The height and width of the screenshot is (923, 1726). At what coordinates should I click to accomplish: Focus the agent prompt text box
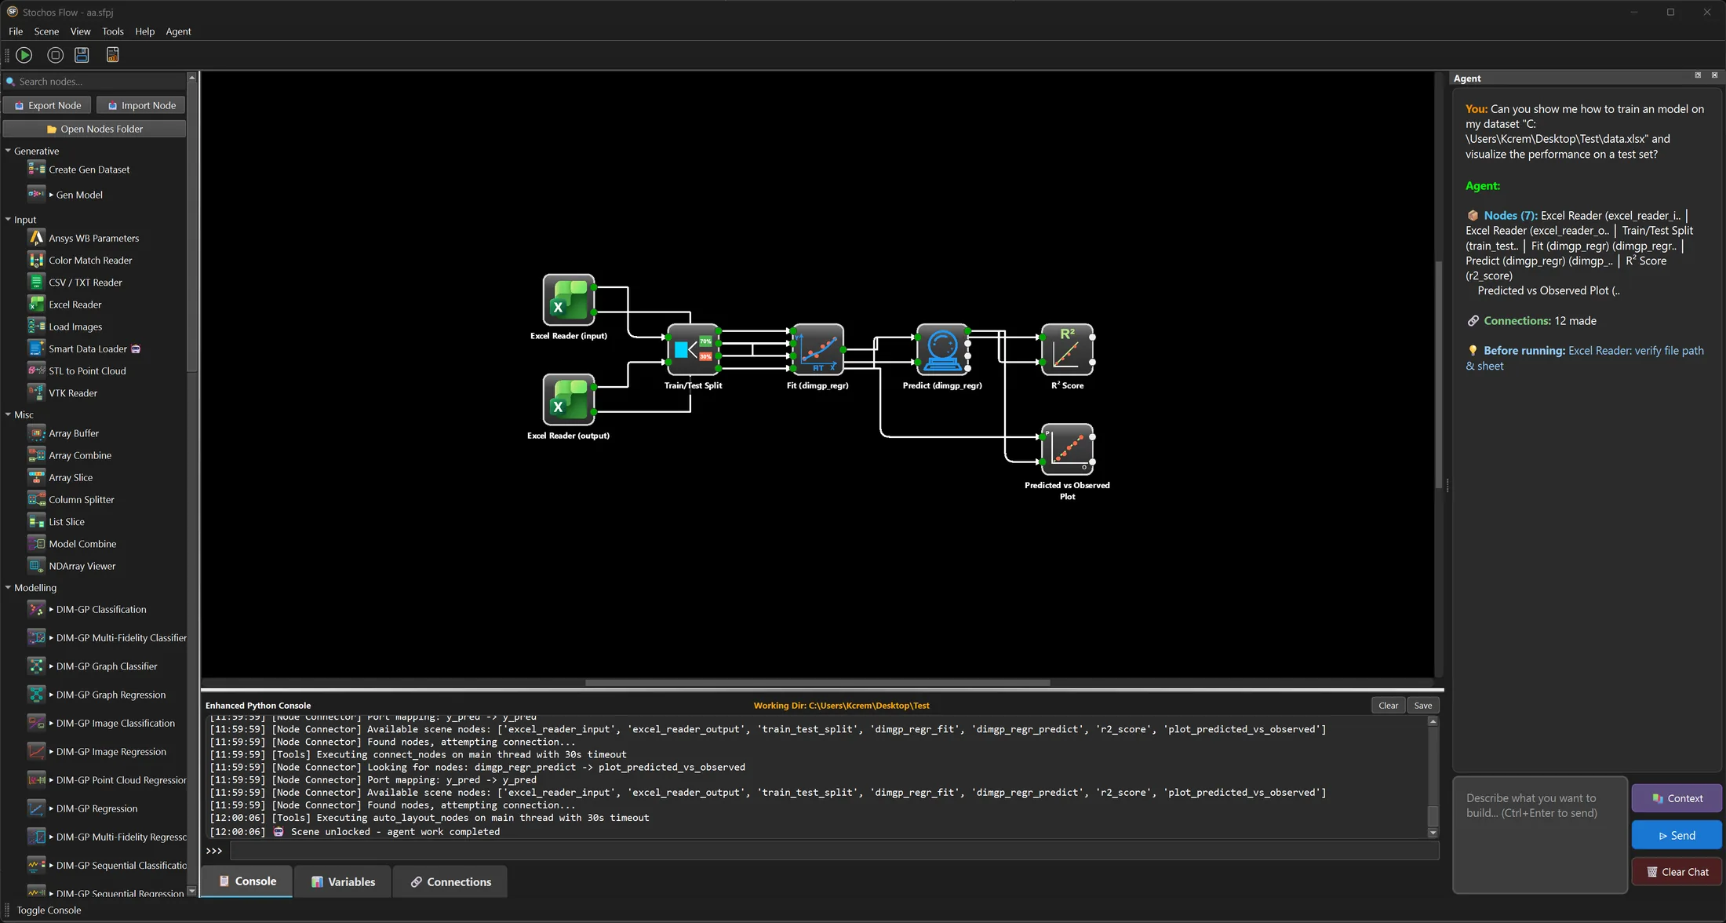click(1540, 835)
